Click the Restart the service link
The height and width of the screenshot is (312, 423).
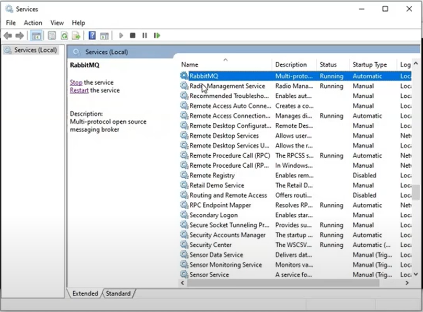(x=79, y=90)
